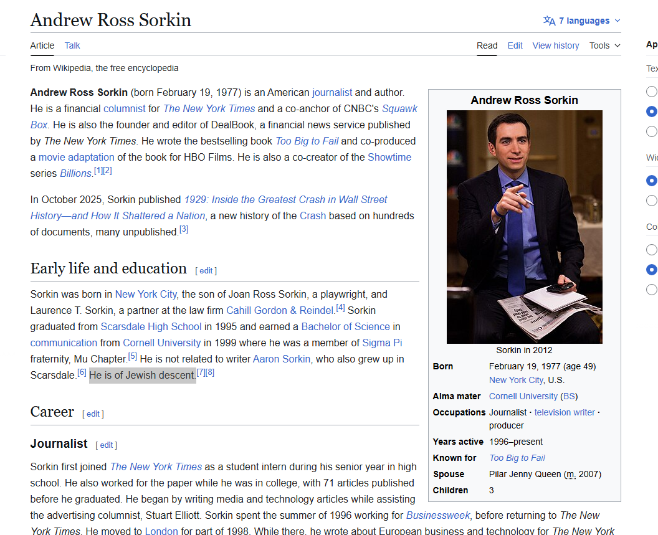Follow the Crash link
Image resolution: width=658 pixels, height=535 pixels.
313,215
